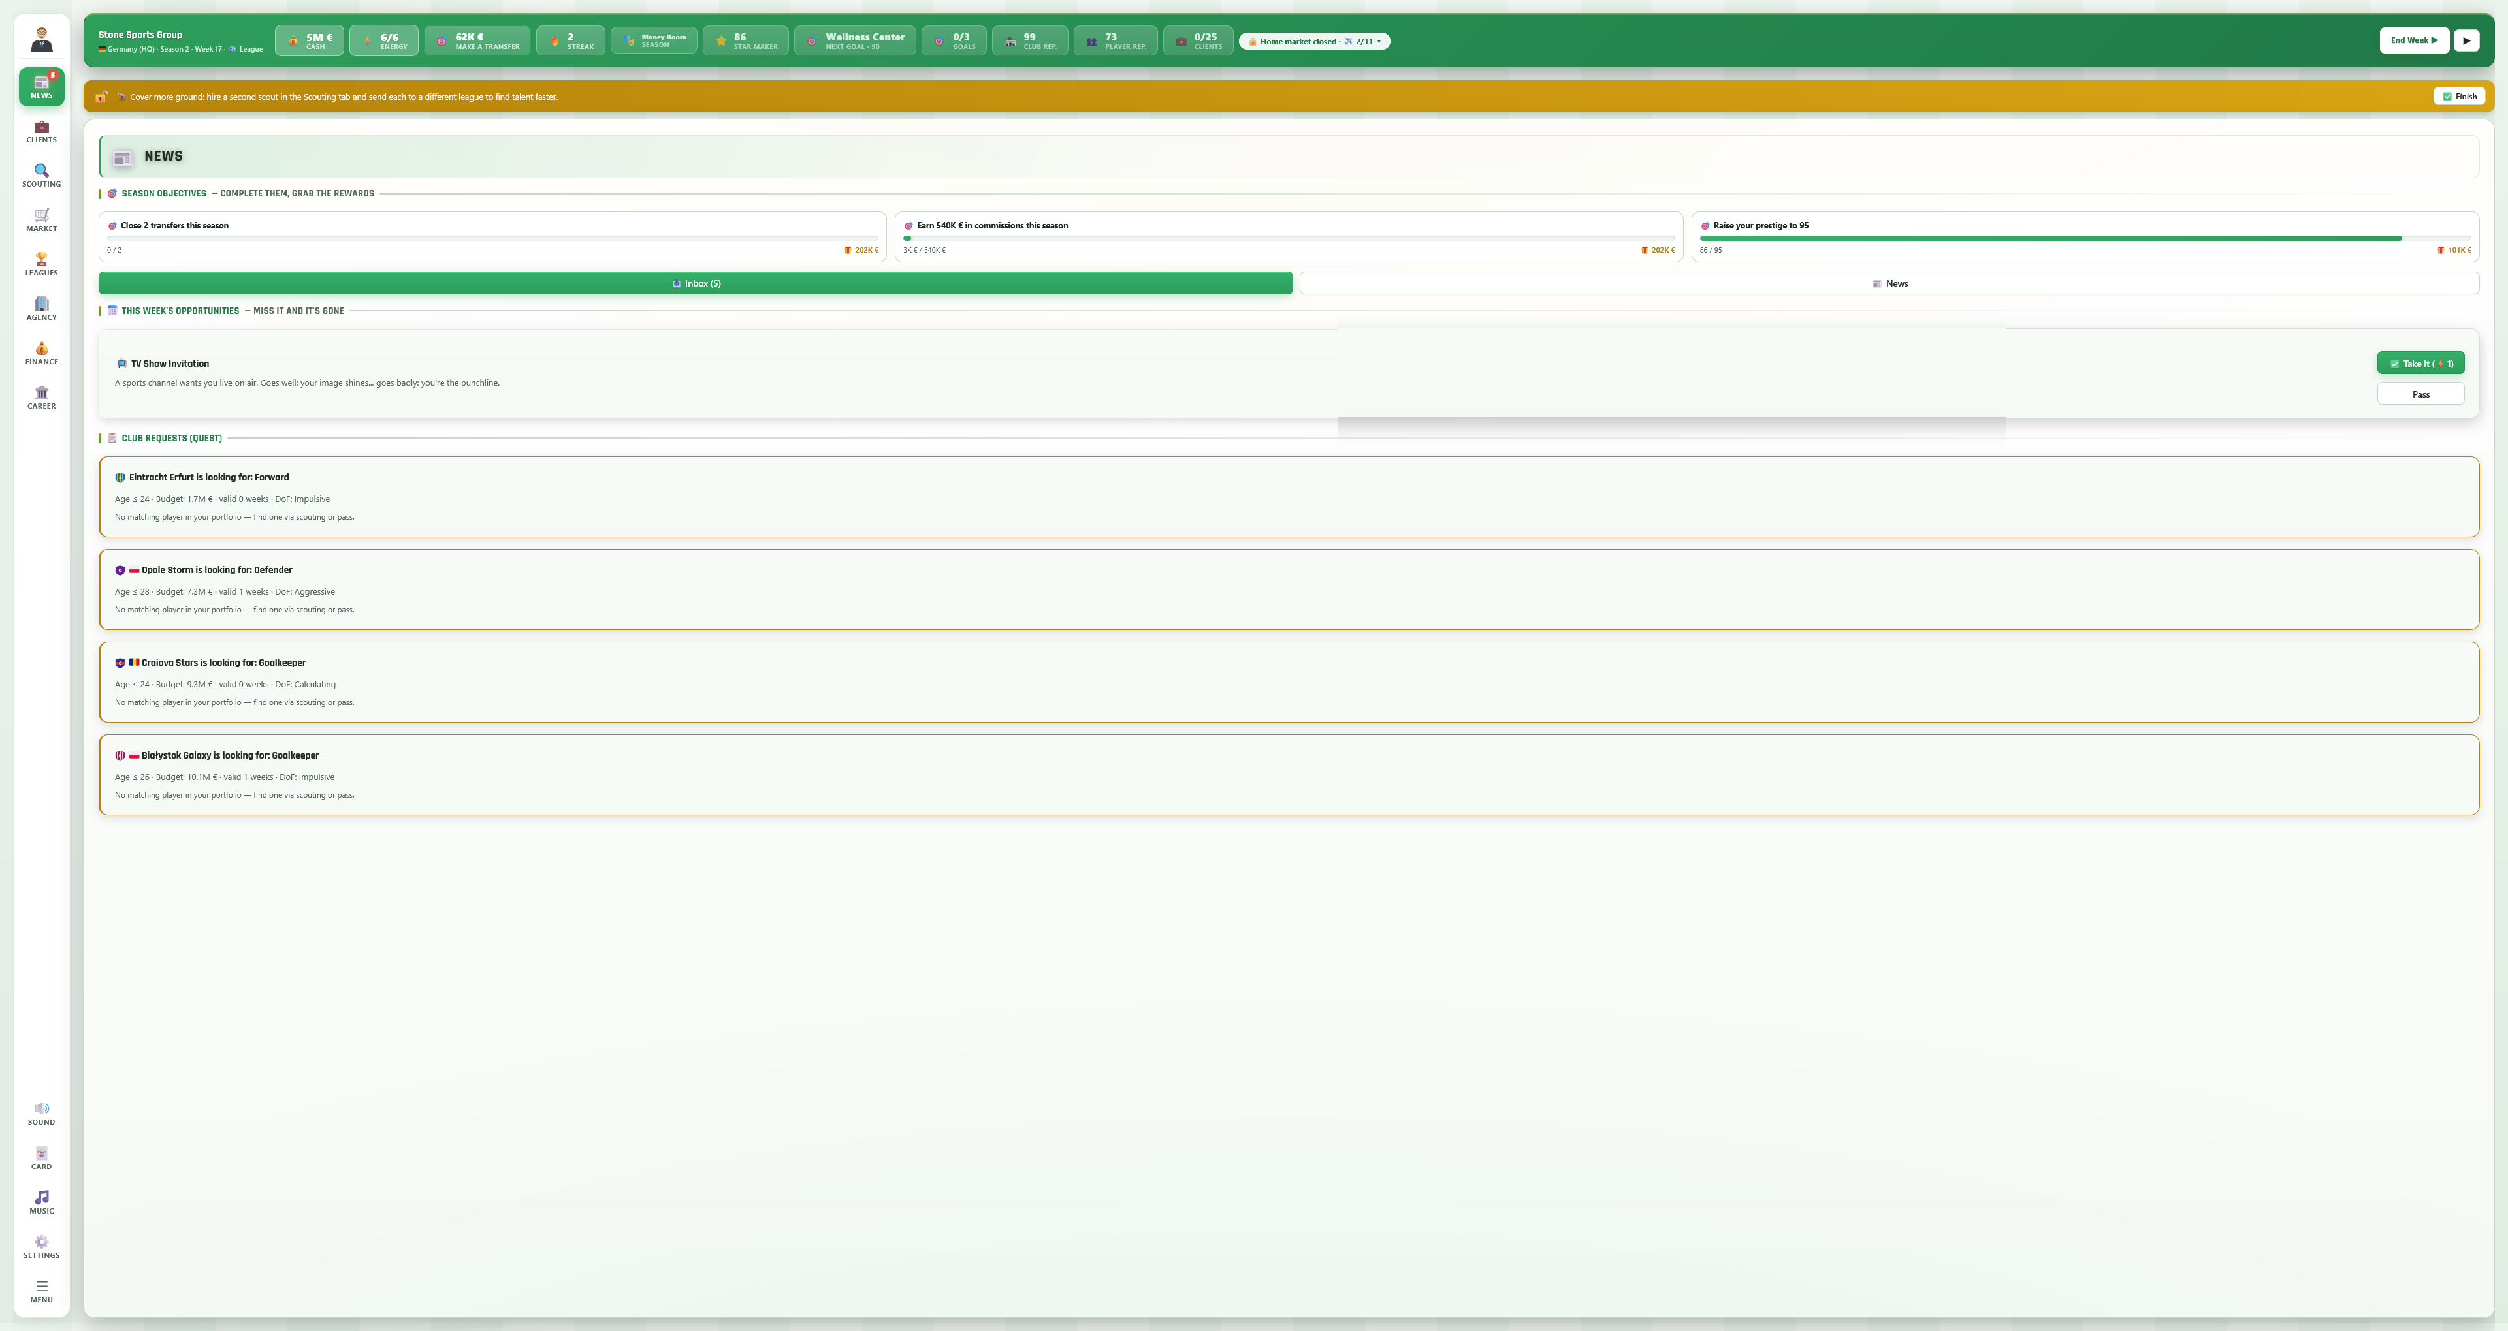Screen dimensions: 2508x1331
Task: Open the Market cart icon
Action: (41, 220)
